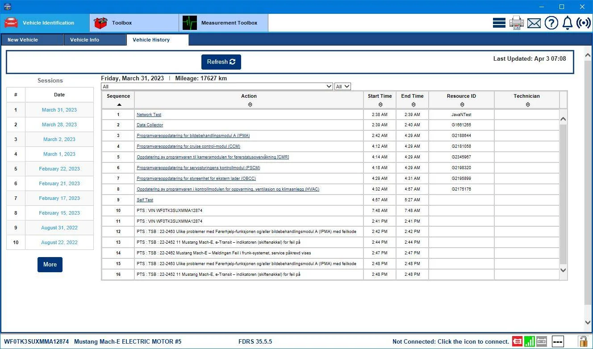This screenshot has width=593, height=349.
Task: Select the March 2, 2023 session
Action: pos(59,139)
